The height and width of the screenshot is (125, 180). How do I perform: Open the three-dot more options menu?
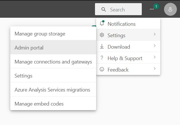152,9
